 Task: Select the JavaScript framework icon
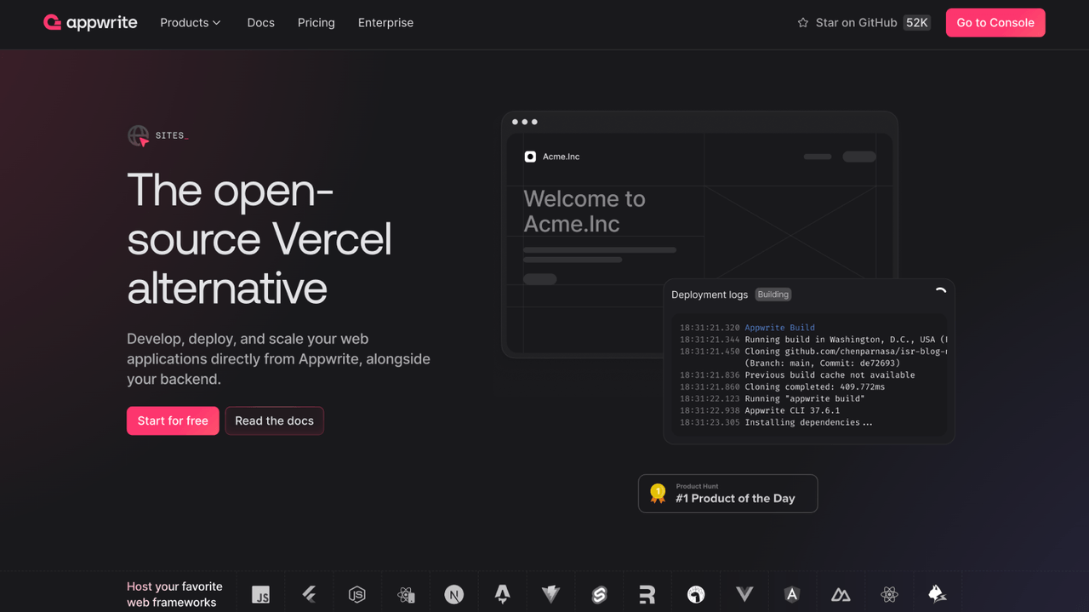[x=261, y=594]
